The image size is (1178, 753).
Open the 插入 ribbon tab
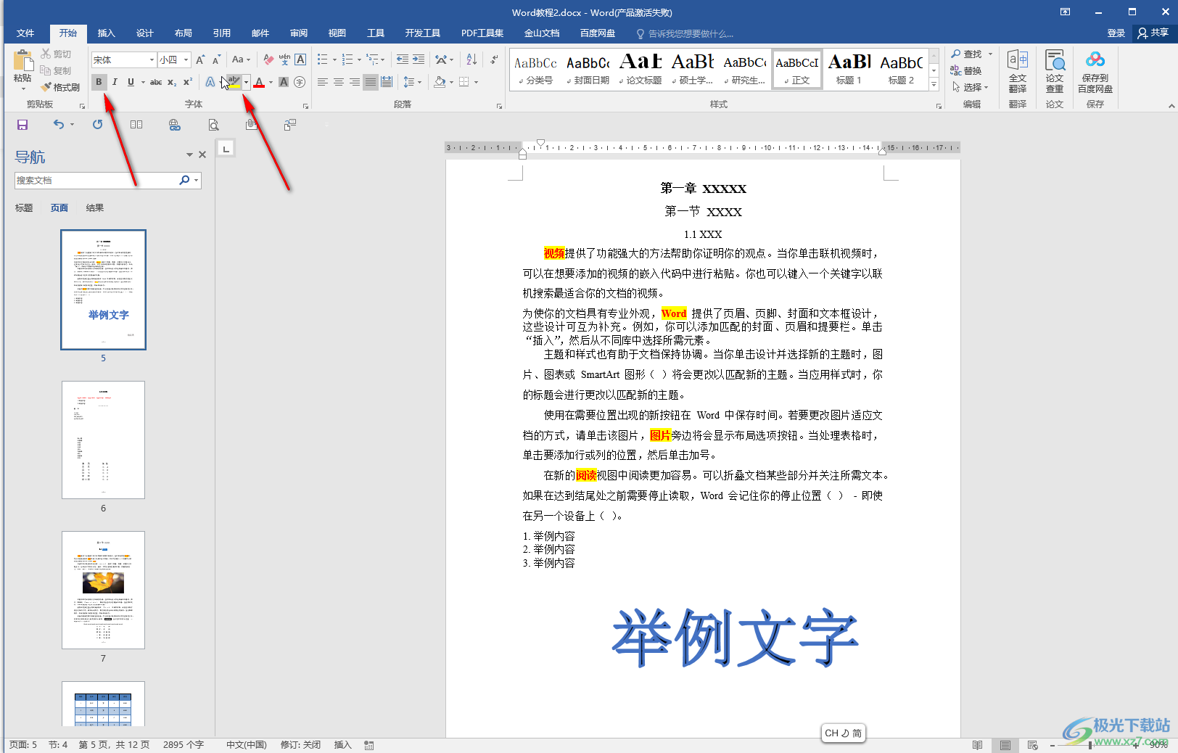(107, 33)
